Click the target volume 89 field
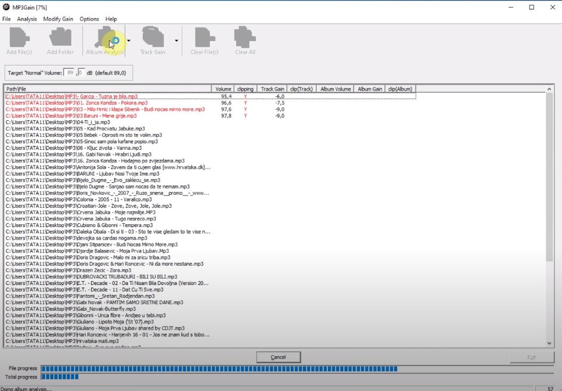The width and height of the screenshot is (562, 391). 69,72
